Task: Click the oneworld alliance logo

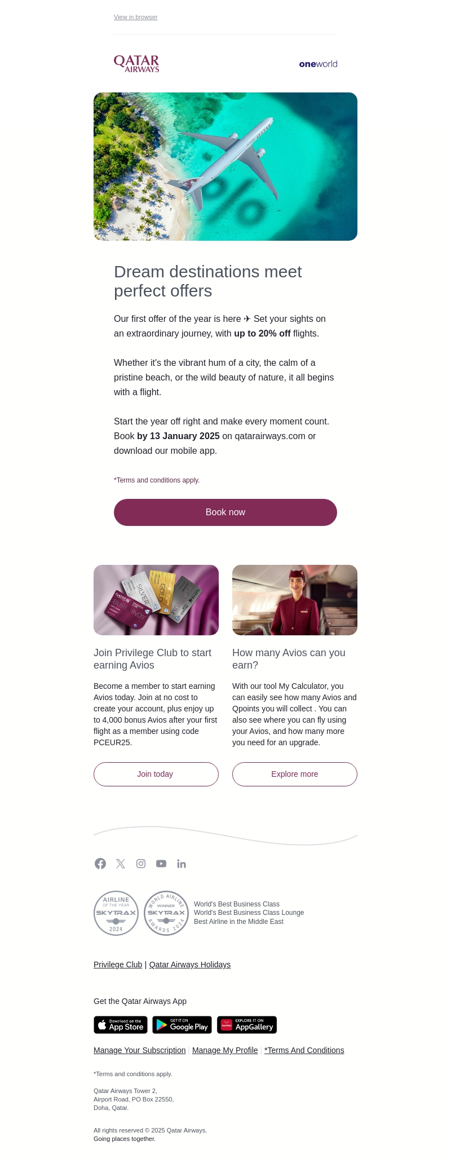Action: [x=318, y=64]
